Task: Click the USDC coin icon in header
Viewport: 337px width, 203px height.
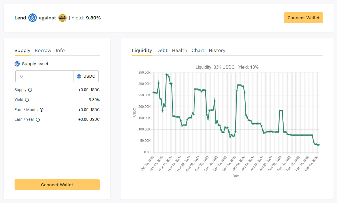Action: [33, 18]
